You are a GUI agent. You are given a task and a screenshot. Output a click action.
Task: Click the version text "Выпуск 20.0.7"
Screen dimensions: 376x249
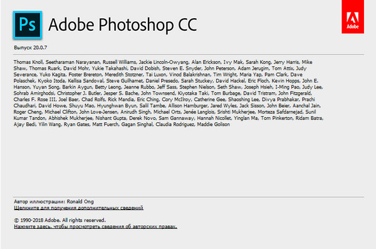(31, 48)
